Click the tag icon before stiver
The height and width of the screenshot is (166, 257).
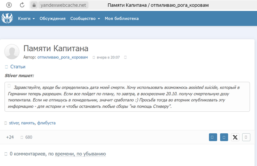(6, 123)
